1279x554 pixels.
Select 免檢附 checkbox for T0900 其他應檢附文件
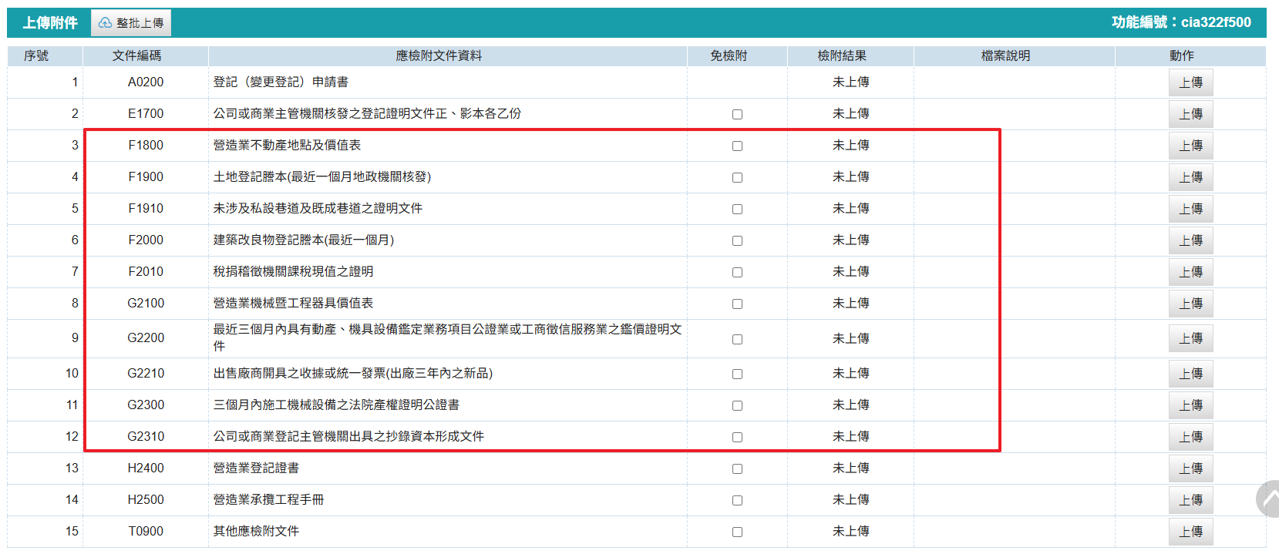tap(737, 532)
